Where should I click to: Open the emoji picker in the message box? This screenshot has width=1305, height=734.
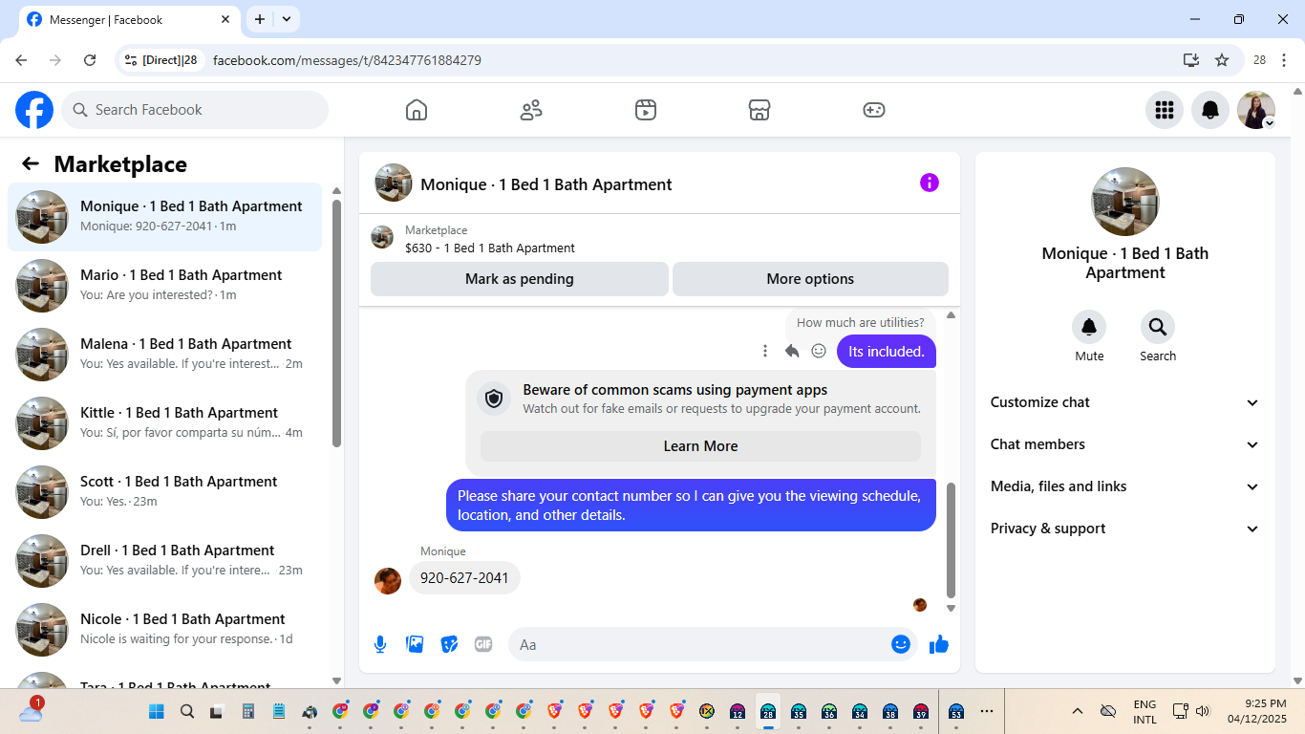pyautogui.click(x=900, y=644)
